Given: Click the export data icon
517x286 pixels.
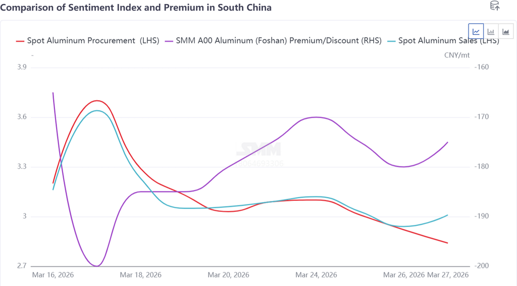Looking at the screenshot, I should click(x=495, y=6).
